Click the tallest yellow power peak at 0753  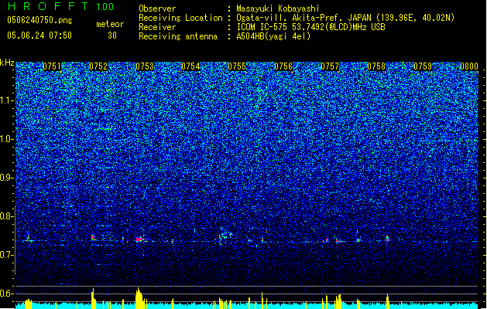139,298
